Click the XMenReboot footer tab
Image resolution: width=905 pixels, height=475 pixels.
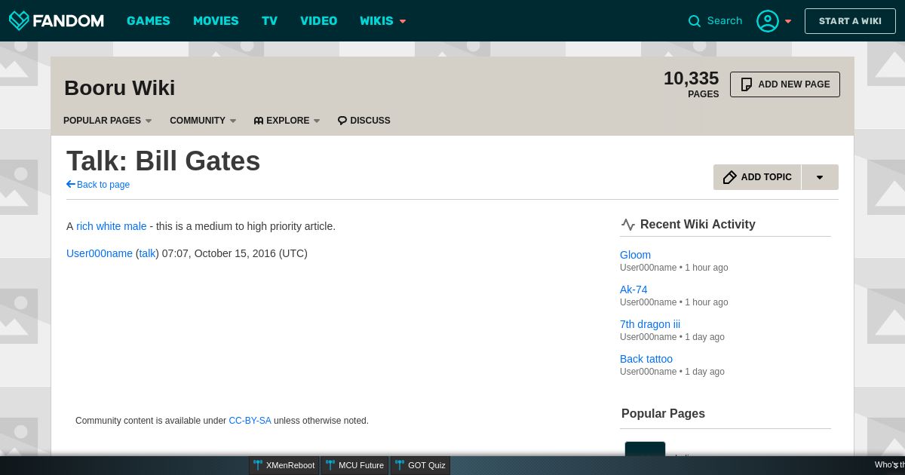284,465
